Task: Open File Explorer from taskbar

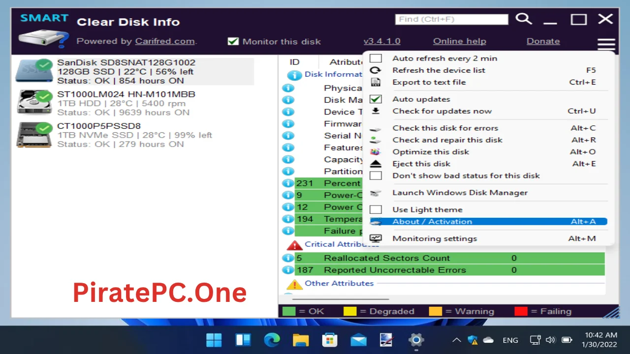Action: 301,340
